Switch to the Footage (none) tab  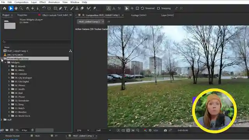point(139,15)
